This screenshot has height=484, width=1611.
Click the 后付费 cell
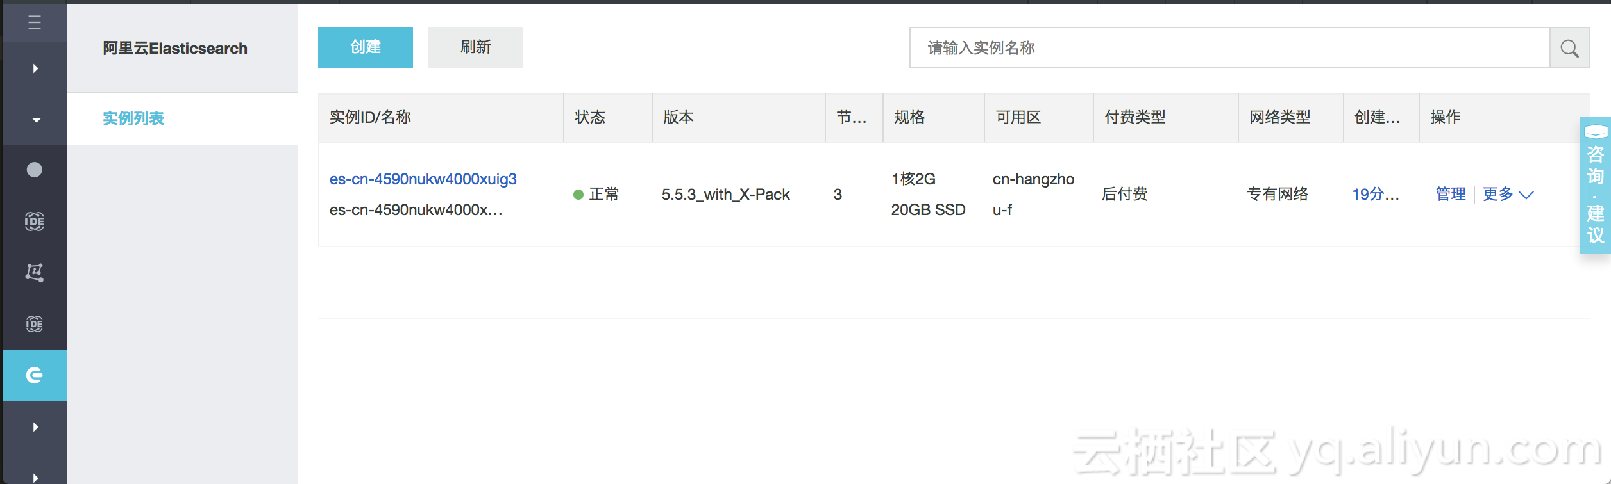[1125, 194]
